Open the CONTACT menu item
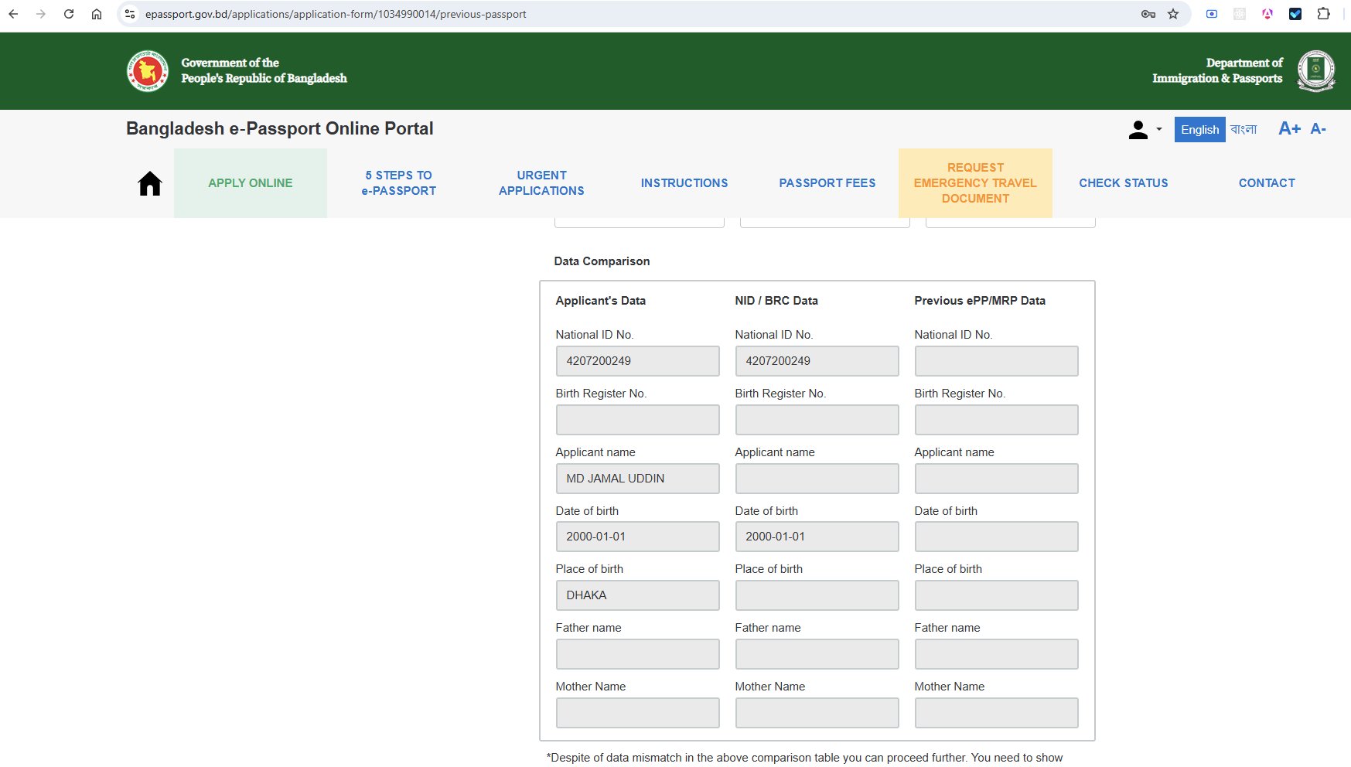This screenshot has width=1351, height=767. (x=1267, y=183)
